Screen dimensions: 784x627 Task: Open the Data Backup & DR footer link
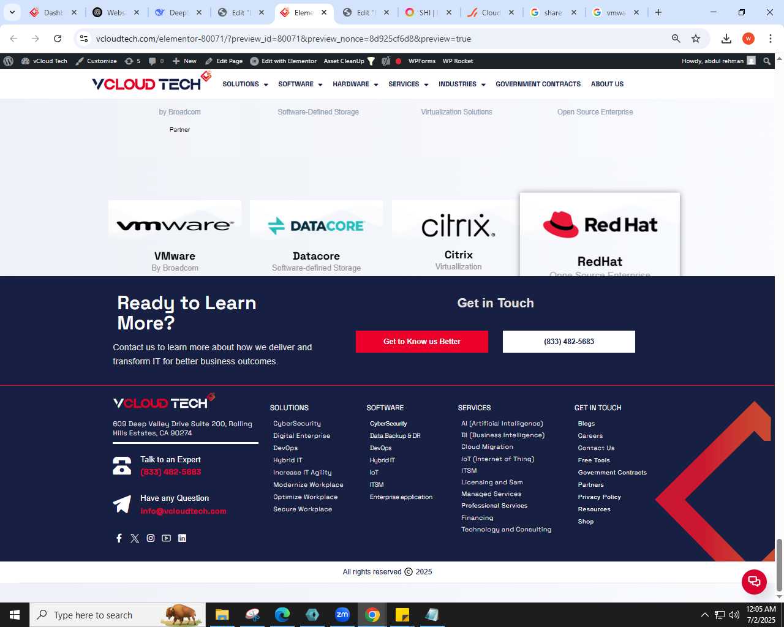[x=395, y=436]
